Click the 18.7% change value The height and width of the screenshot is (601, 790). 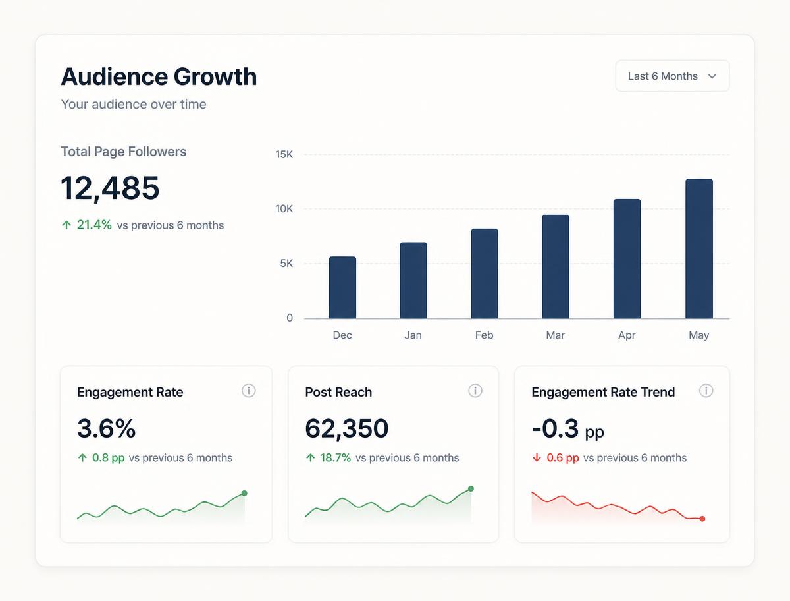tap(336, 458)
